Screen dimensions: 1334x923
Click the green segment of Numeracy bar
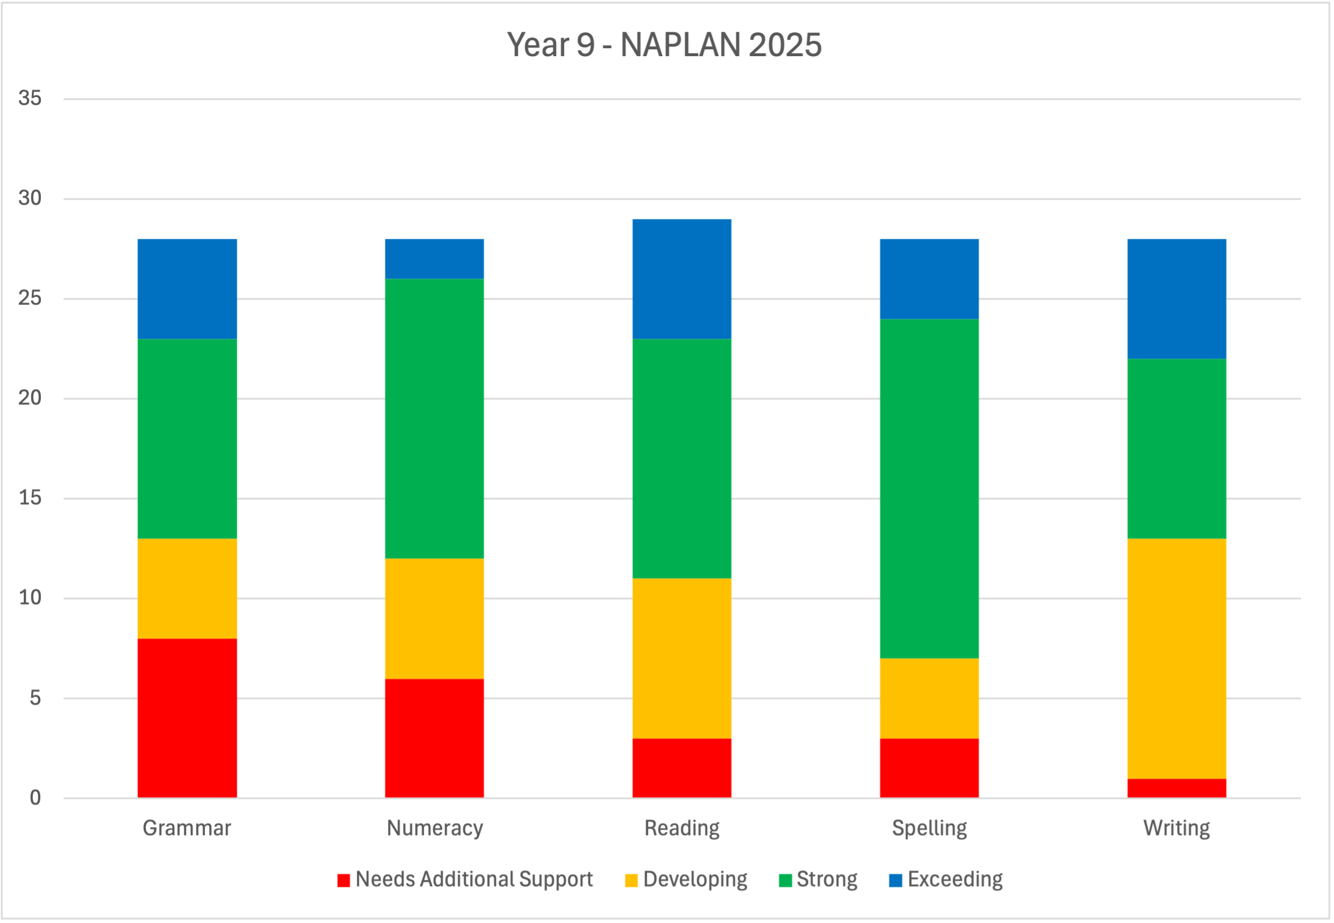click(435, 418)
